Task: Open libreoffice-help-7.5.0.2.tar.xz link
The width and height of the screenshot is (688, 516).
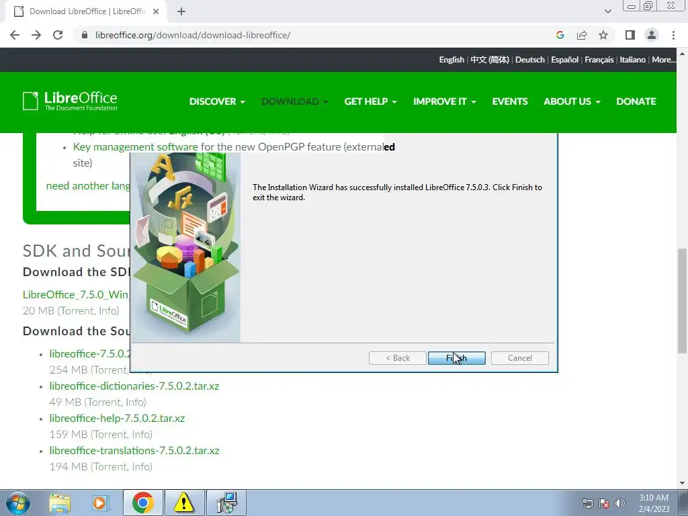Action: click(x=117, y=418)
